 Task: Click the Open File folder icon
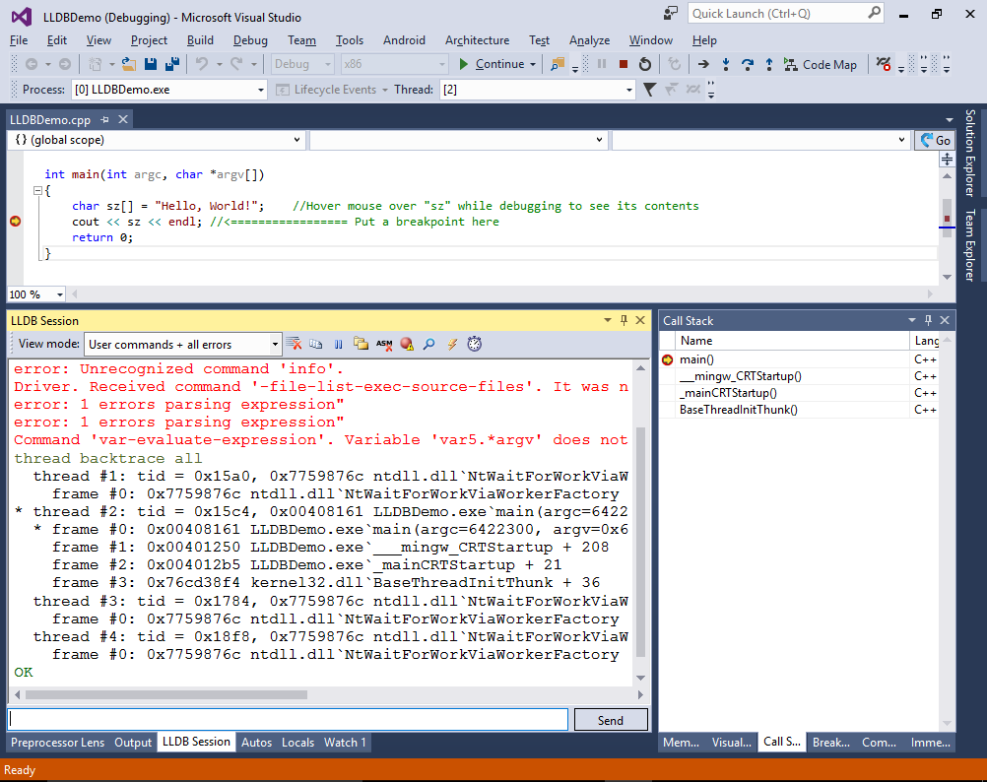(129, 64)
